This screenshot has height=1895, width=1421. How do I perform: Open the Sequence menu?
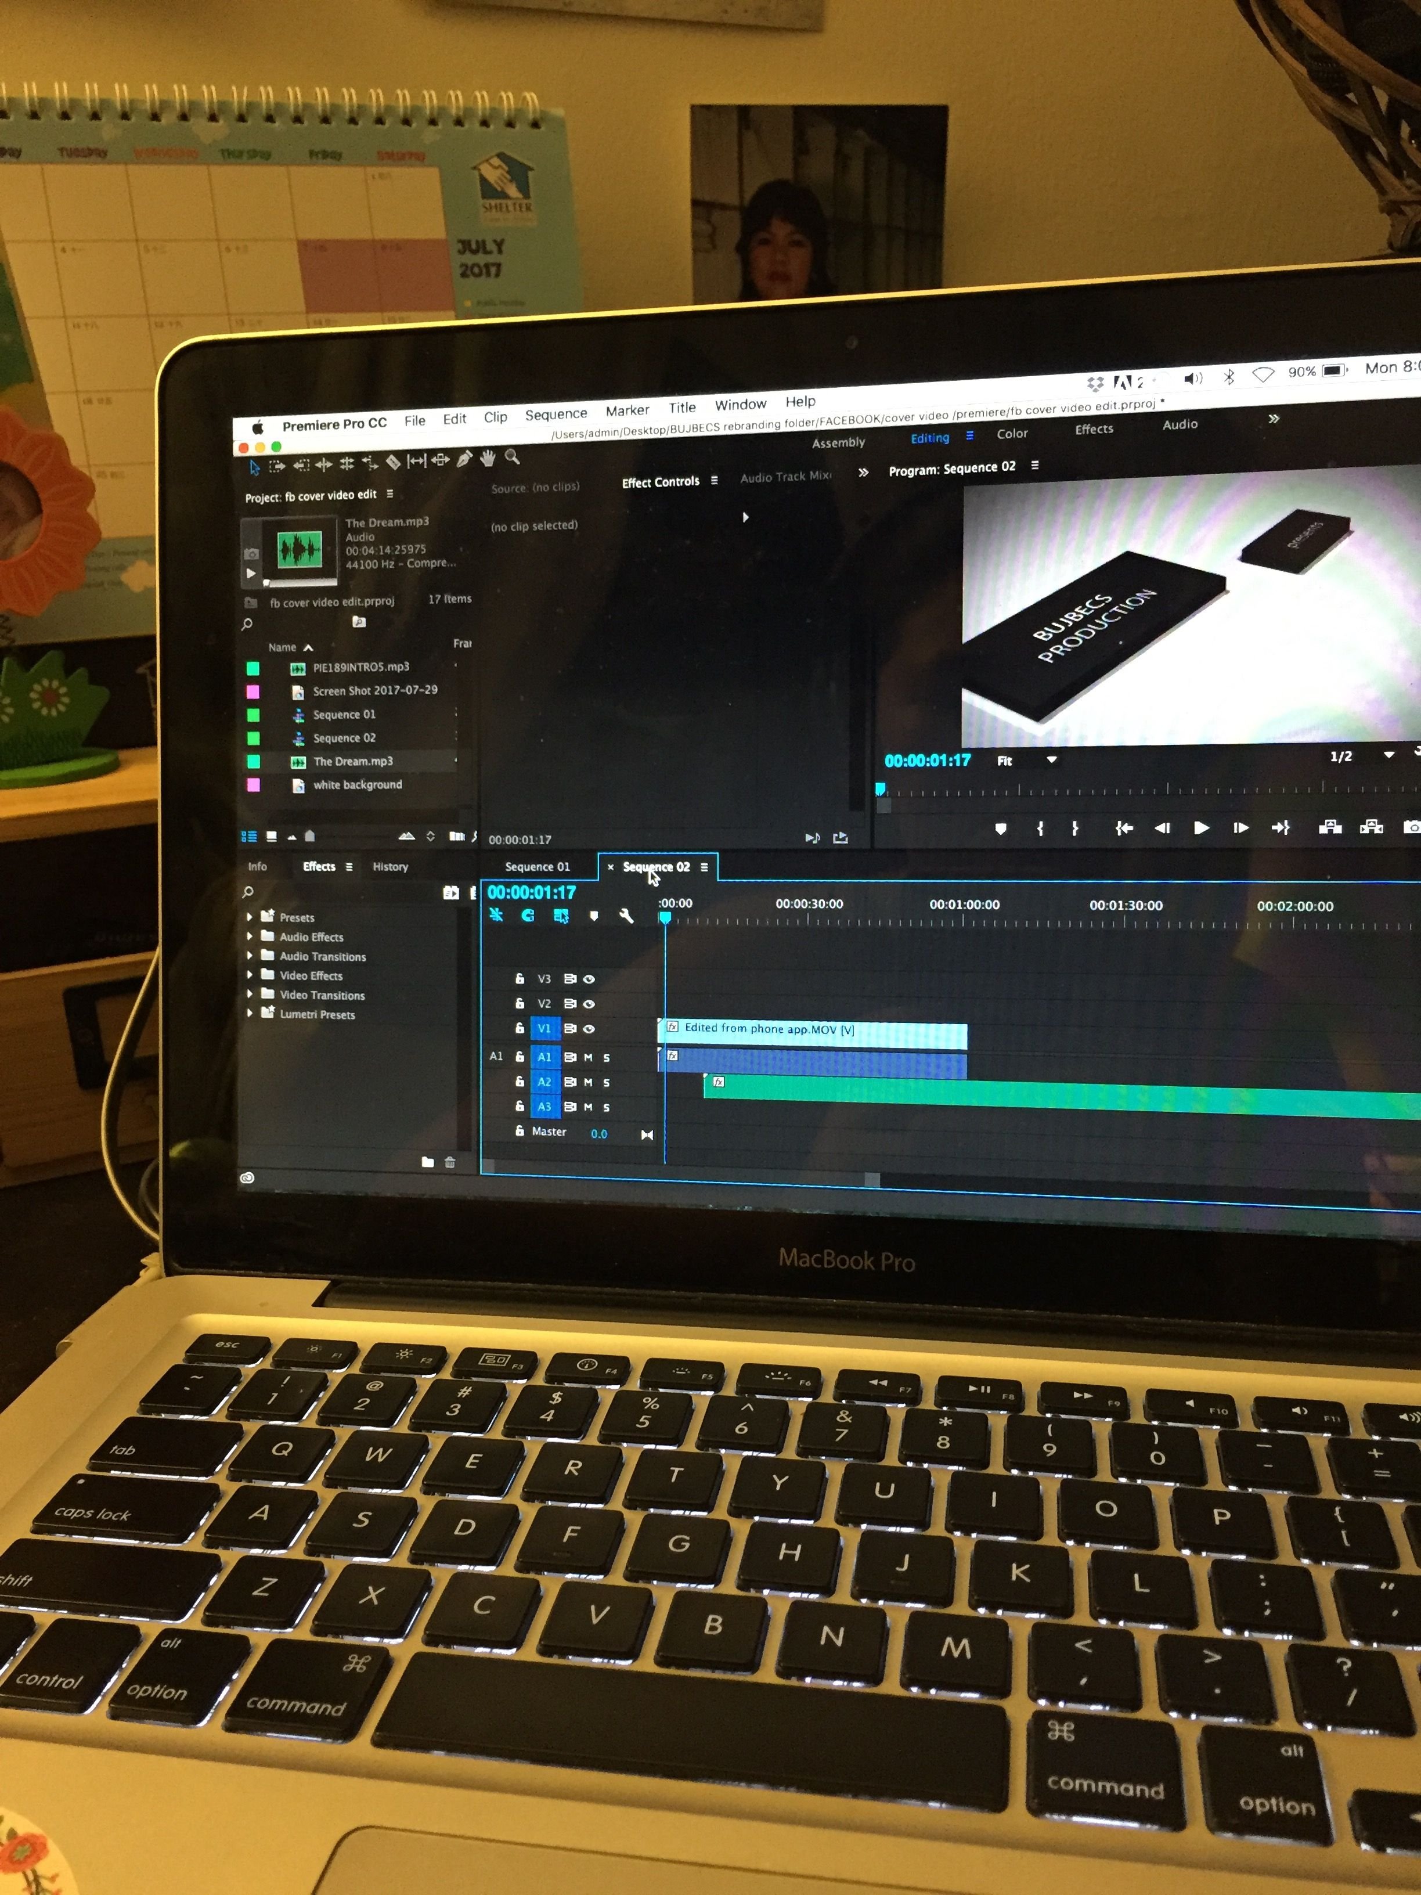(x=556, y=415)
